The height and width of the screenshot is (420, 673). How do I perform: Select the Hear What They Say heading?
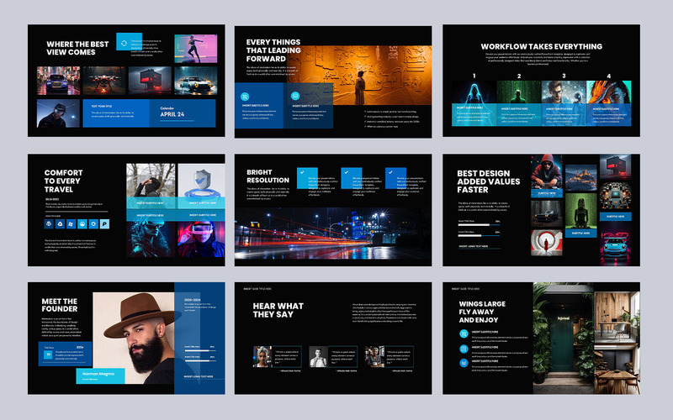(x=280, y=311)
